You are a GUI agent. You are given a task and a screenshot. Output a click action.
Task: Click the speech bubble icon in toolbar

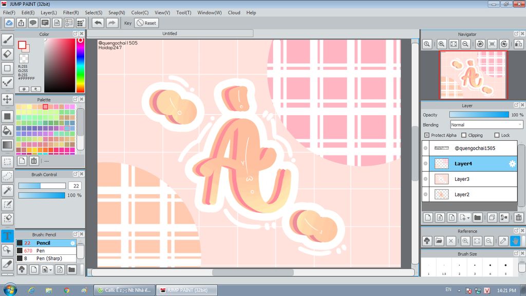click(x=33, y=23)
